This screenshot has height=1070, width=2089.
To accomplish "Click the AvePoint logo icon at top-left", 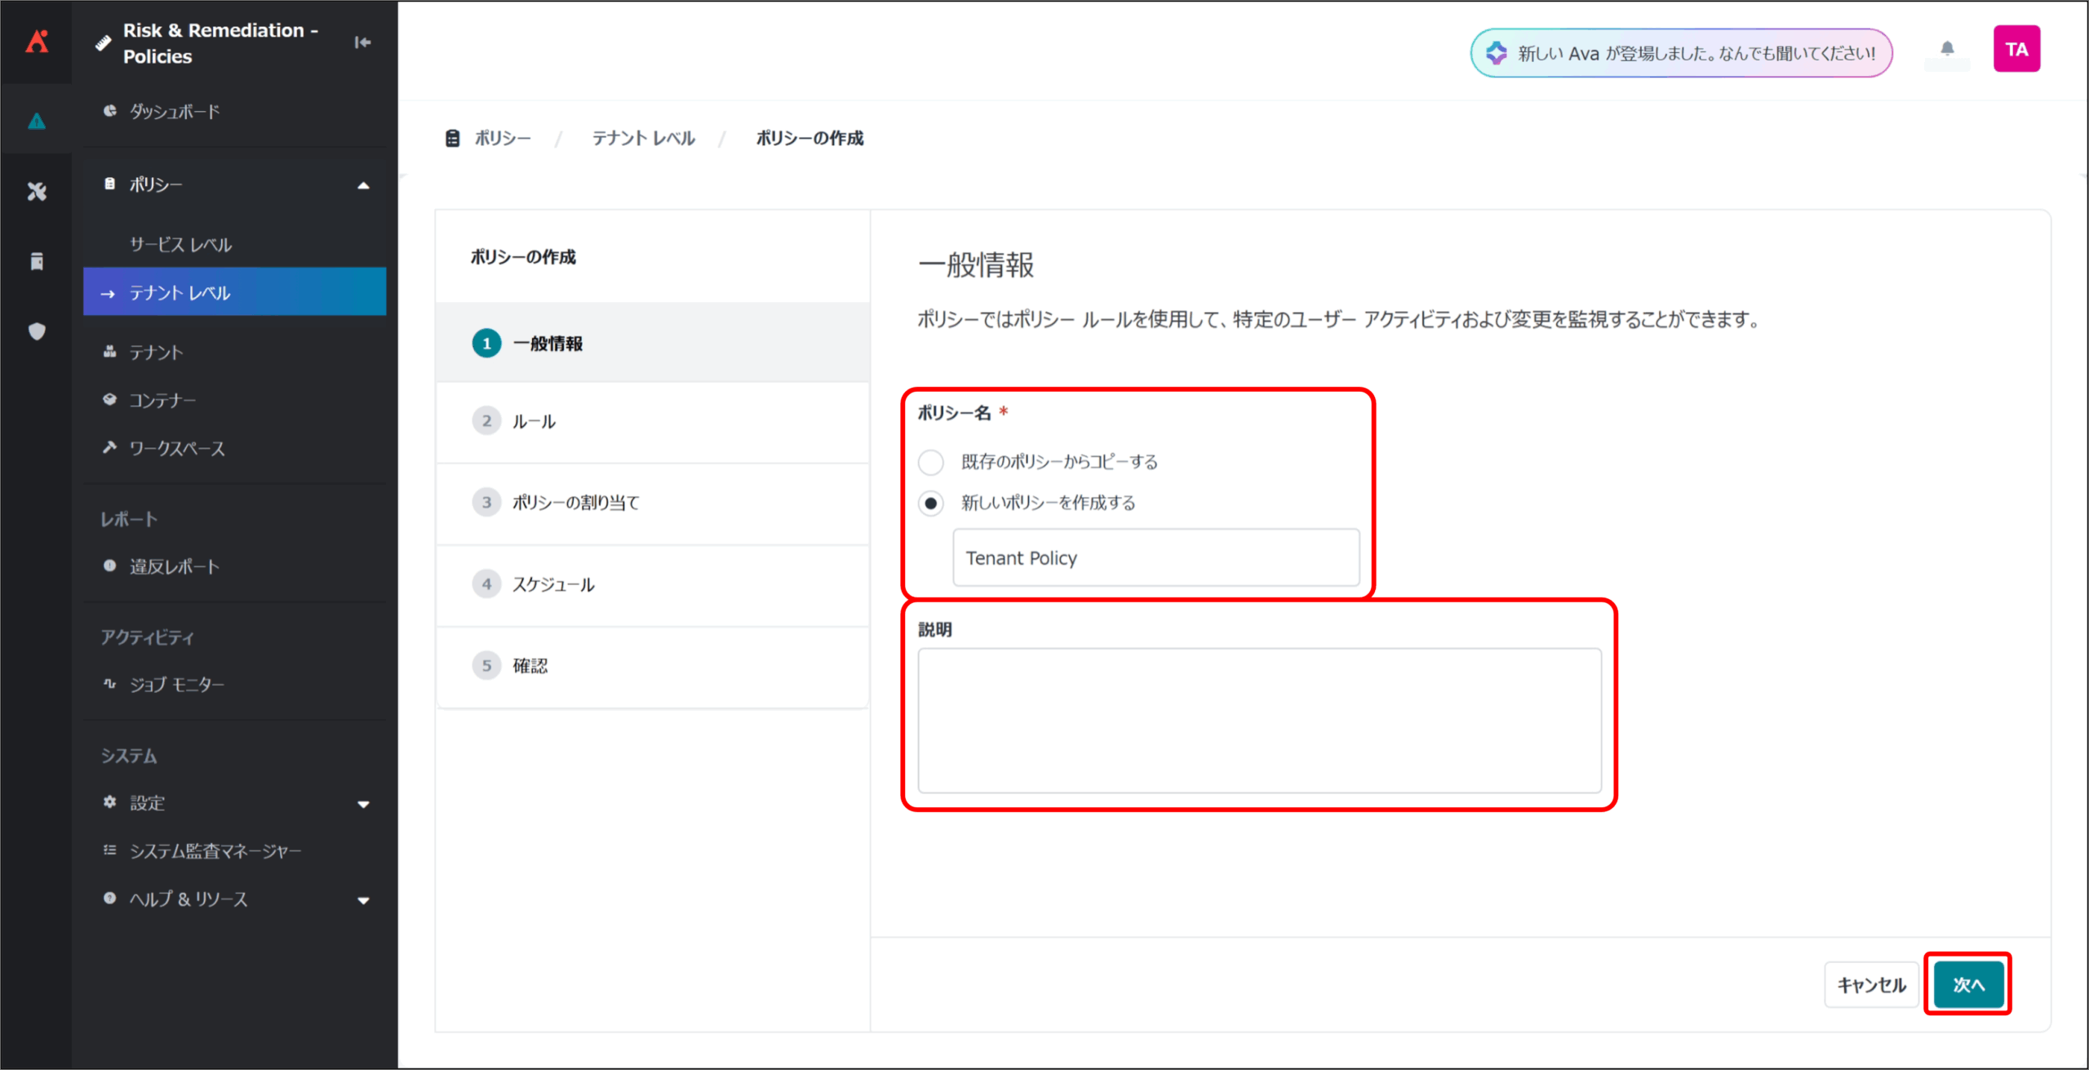I will pyautogui.click(x=37, y=41).
